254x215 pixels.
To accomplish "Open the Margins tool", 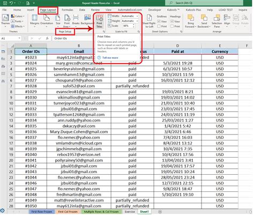I will [34, 20].
